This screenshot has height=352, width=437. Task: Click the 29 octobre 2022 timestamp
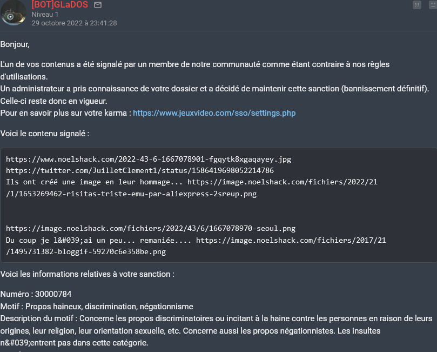pos(74,23)
